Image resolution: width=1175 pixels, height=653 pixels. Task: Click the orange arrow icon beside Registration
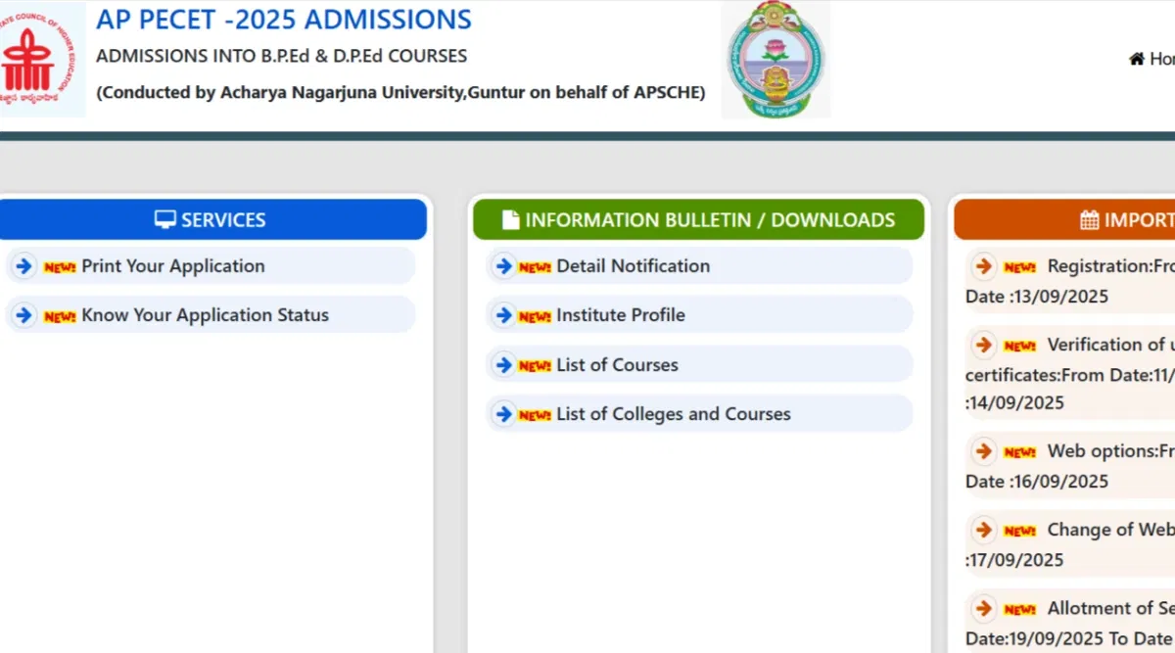(984, 266)
